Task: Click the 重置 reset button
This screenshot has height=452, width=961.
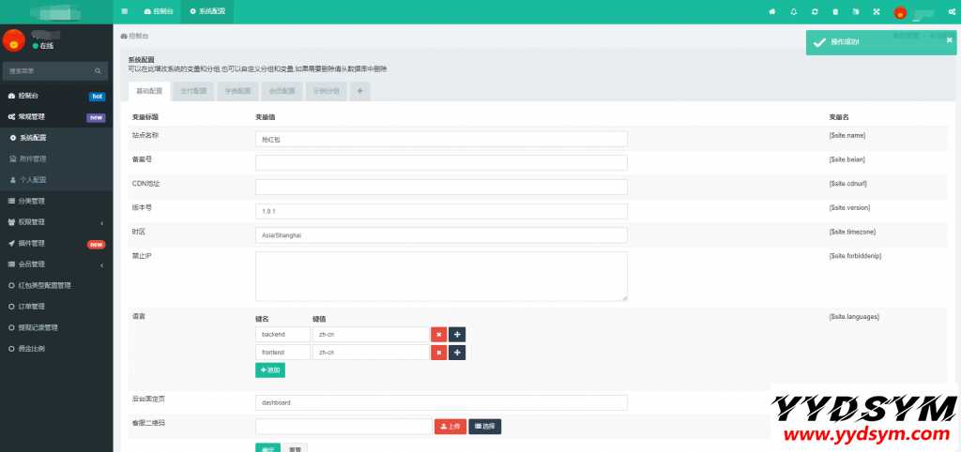Action: [x=296, y=447]
